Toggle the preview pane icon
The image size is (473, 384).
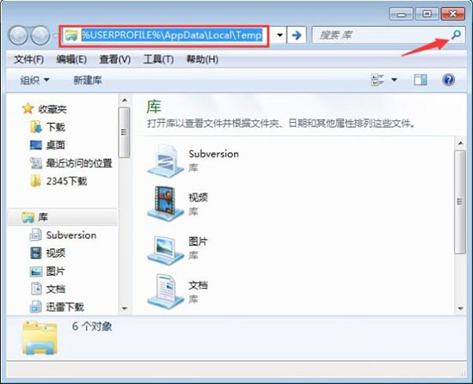pos(421,80)
